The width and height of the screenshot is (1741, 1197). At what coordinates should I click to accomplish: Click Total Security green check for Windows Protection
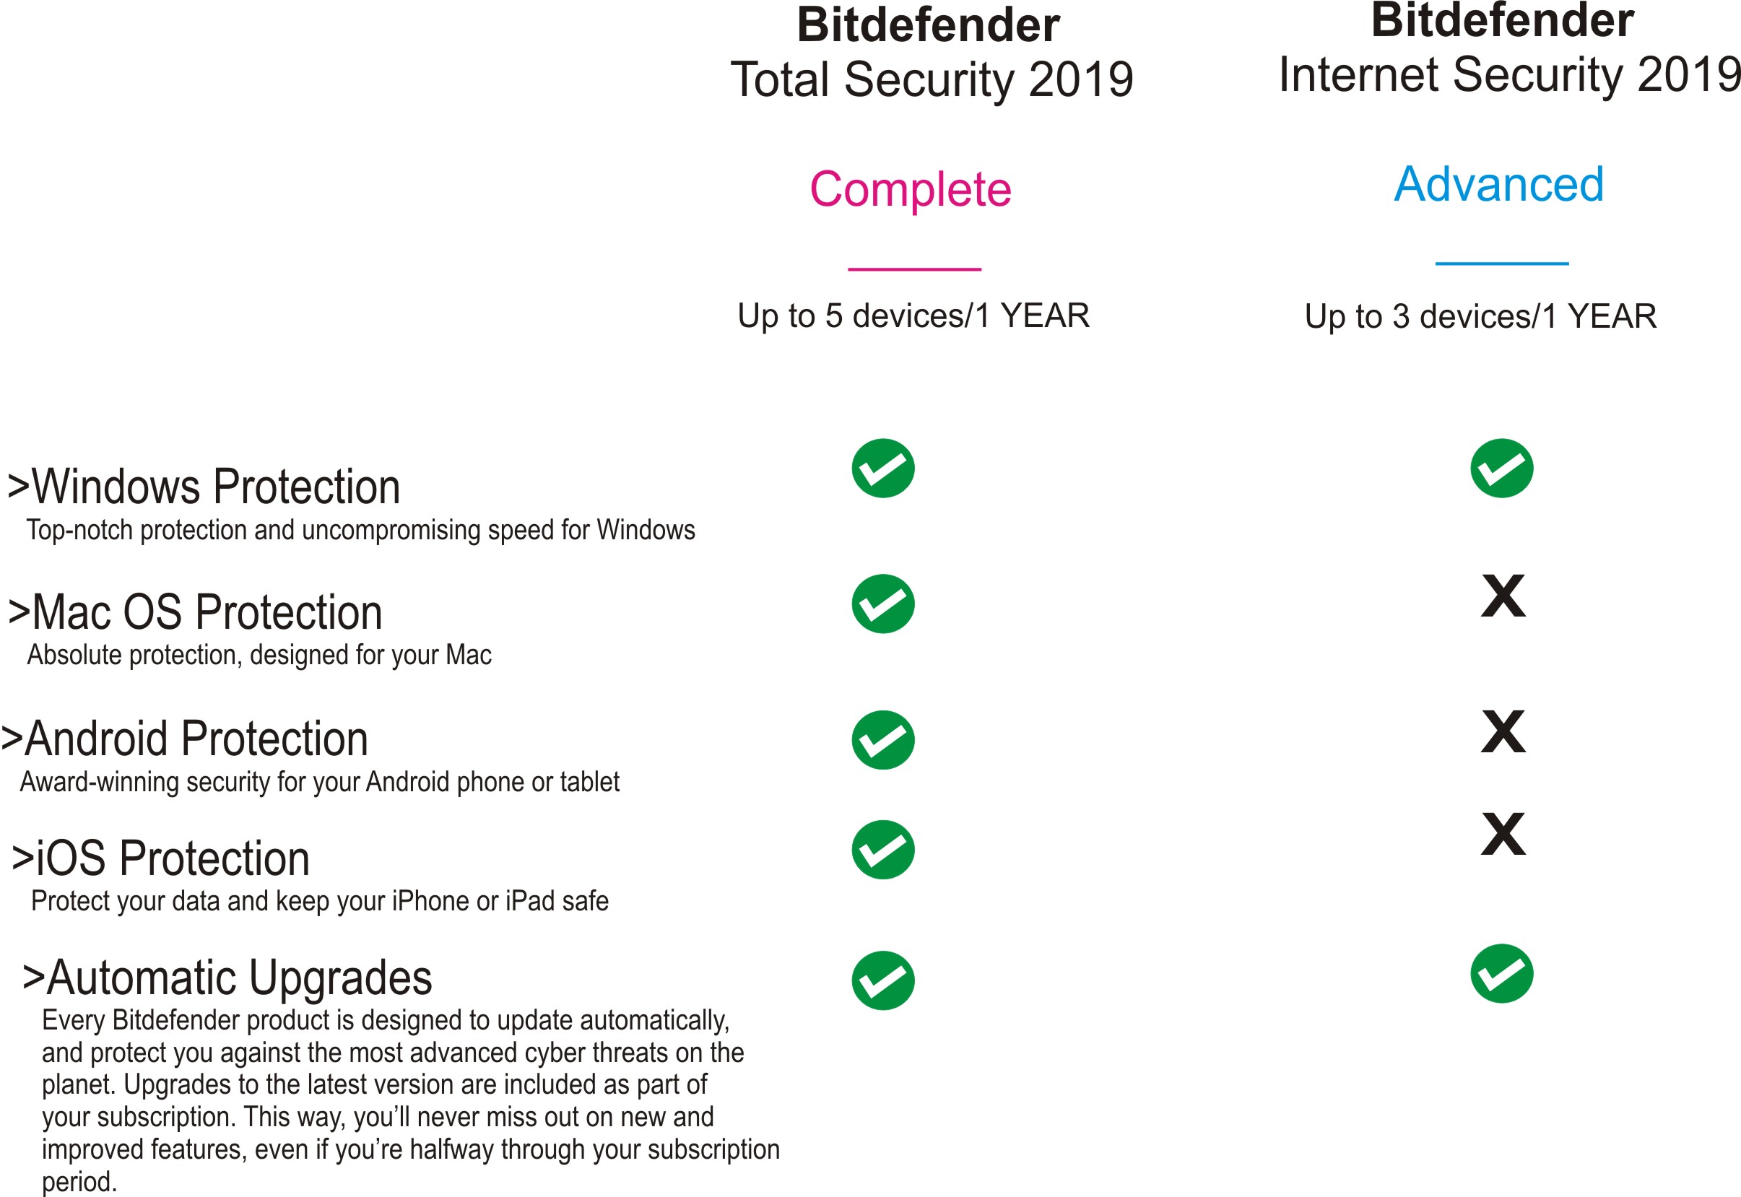coord(883,468)
